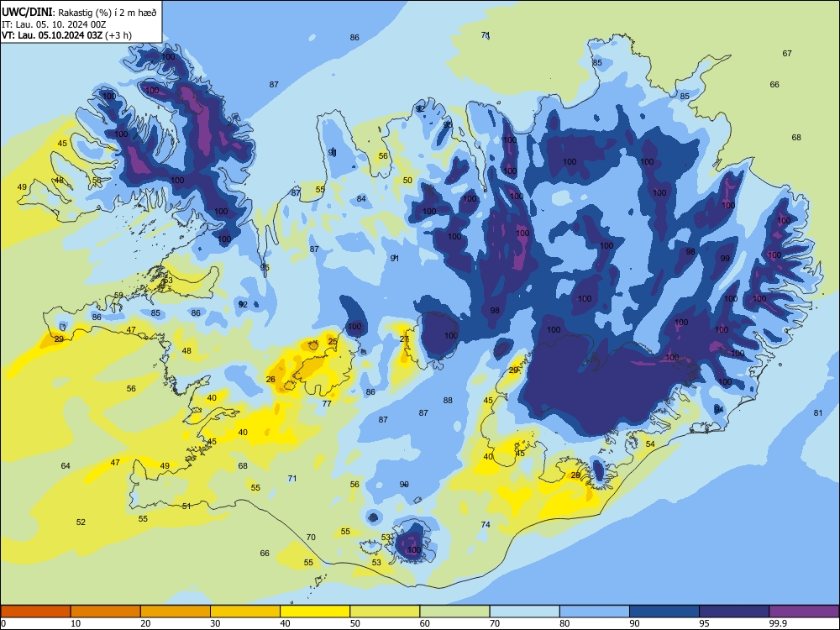Click the purple above-99.9 legend swatch
The width and height of the screenshot is (840, 630).
(804, 612)
